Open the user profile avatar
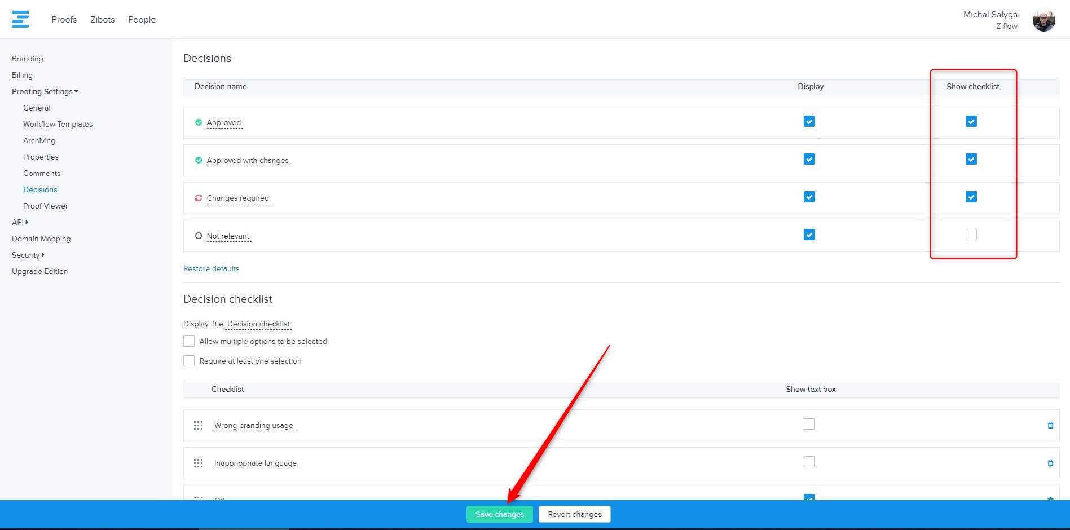The width and height of the screenshot is (1070, 530). pyautogui.click(x=1043, y=20)
